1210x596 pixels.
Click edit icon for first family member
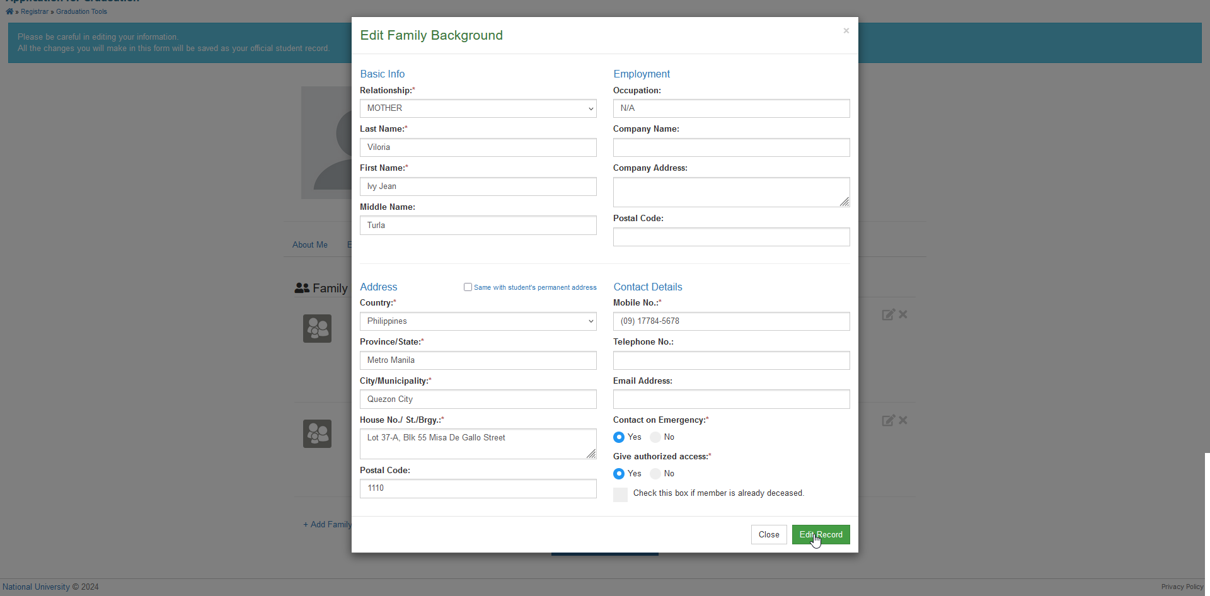coord(888,315)
